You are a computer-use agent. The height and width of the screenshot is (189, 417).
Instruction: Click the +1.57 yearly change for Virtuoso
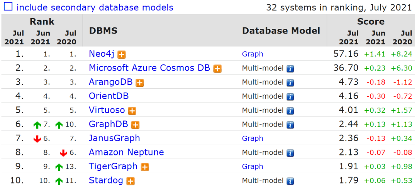(402, 111)
